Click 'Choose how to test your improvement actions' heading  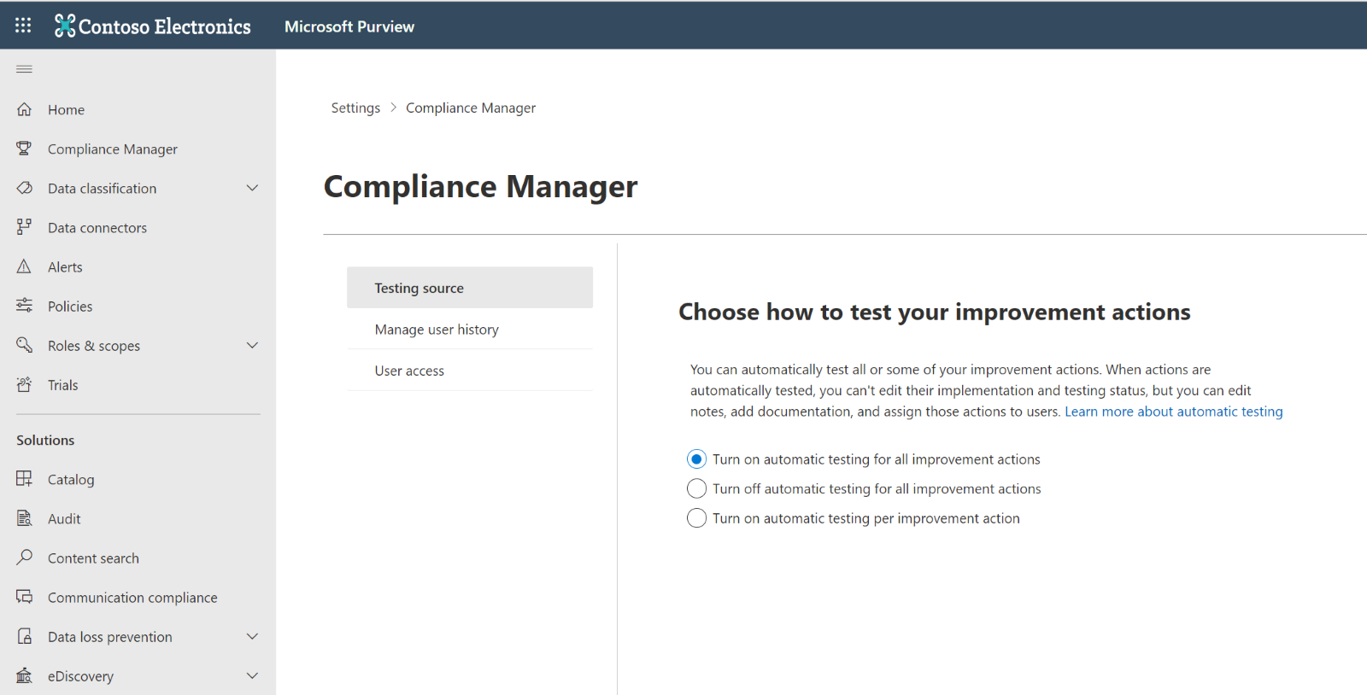click(x=935, y=312)
